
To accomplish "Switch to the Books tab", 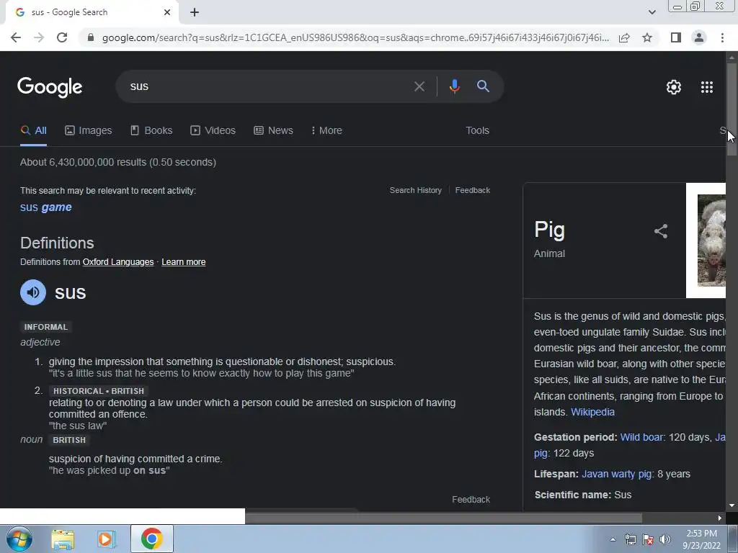I will coord(151,131).
